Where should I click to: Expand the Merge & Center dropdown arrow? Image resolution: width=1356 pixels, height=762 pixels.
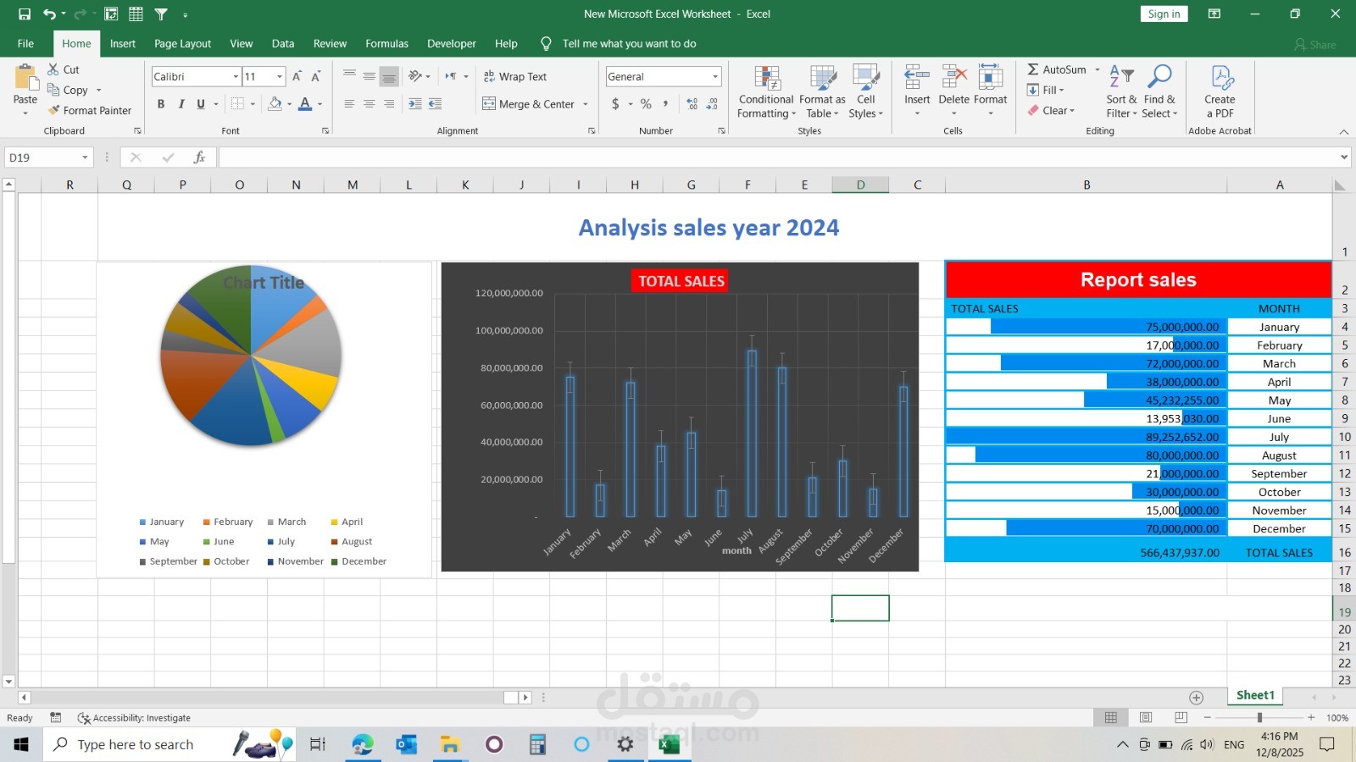pos(586,104)
